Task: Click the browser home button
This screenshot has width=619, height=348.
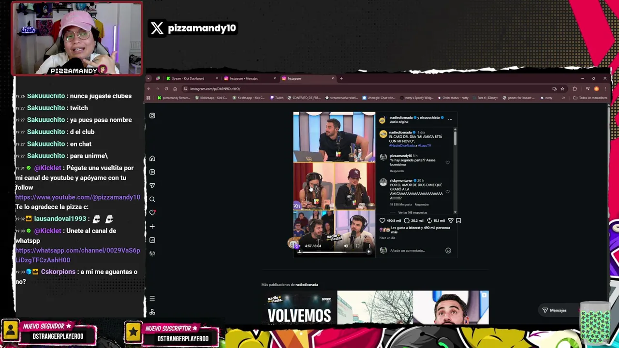Action: point(175,89)
